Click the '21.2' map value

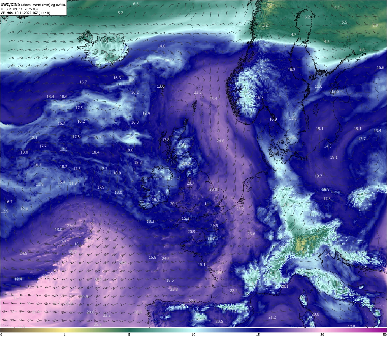pos(272,317)
